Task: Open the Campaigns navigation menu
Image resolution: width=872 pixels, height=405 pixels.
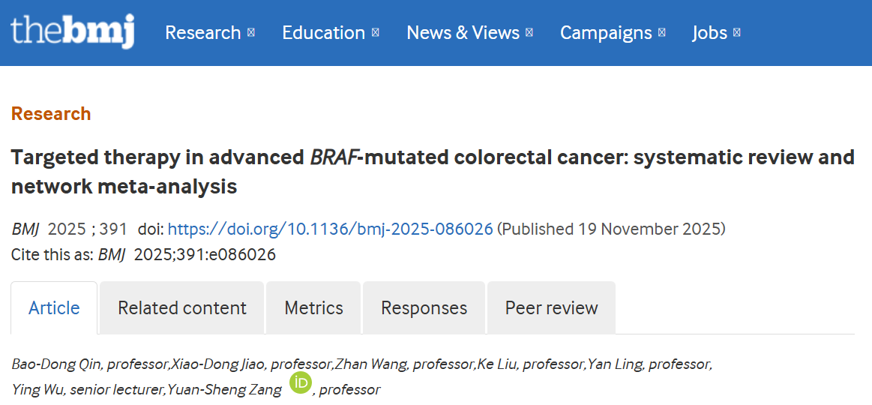Action: tap(606, 33)
